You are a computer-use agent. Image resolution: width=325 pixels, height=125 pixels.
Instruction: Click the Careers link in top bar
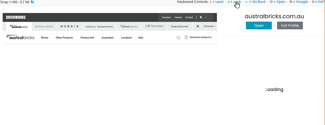point(178,18)
